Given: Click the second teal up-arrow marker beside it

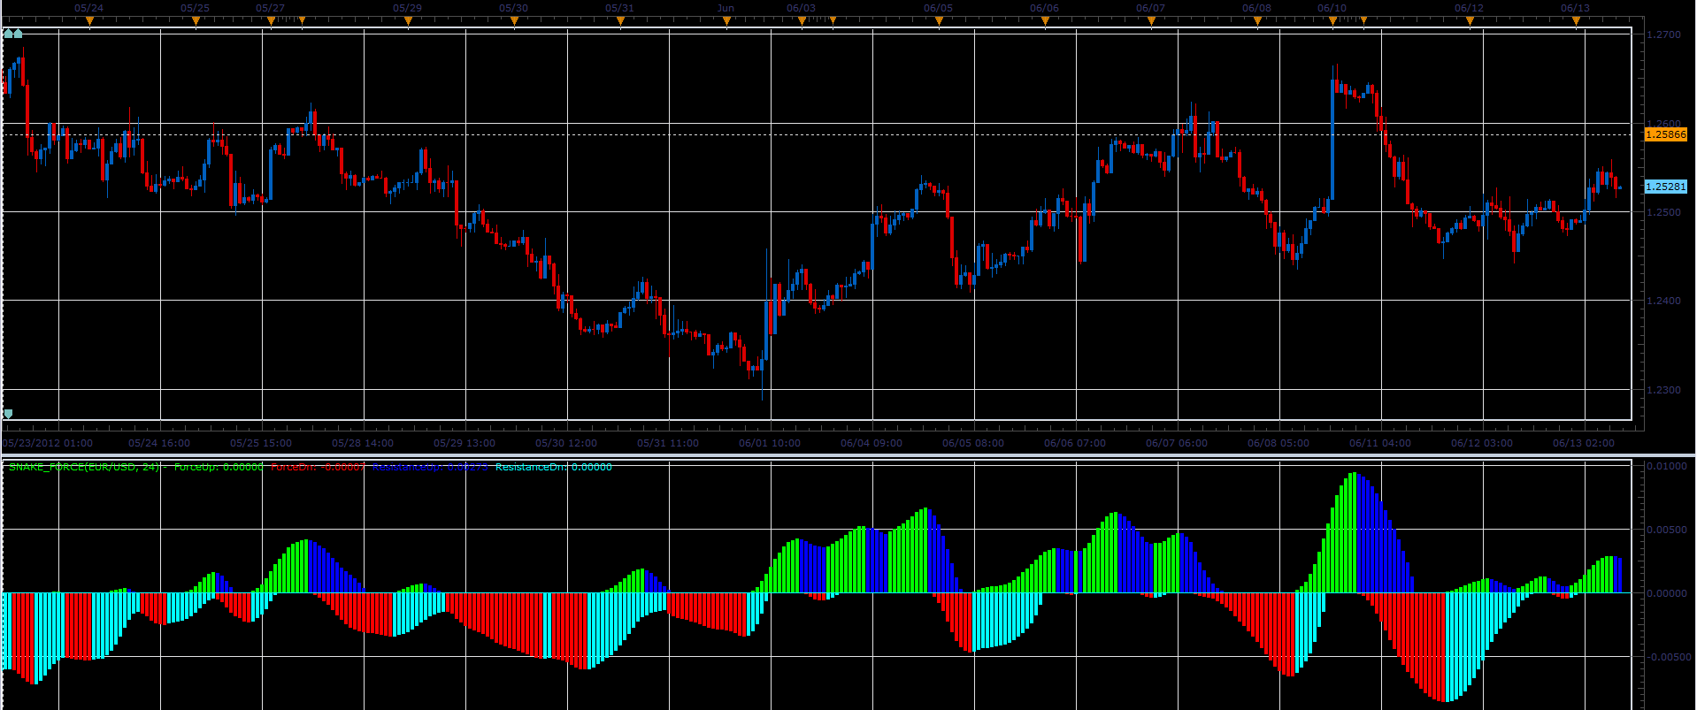Looking at the screenshot, I should [x=18, y=34].
